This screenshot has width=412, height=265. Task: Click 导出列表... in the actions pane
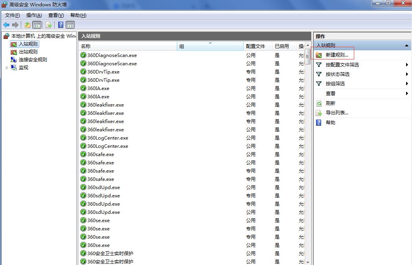click(x=337, y=113)
